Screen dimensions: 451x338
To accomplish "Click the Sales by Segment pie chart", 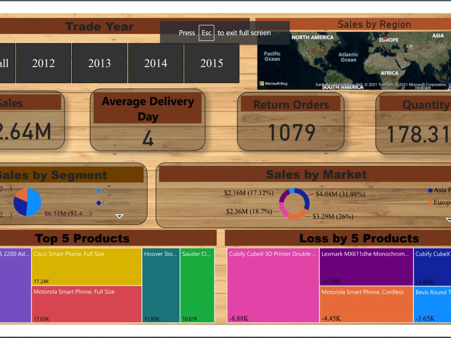I will coord(28,202).
